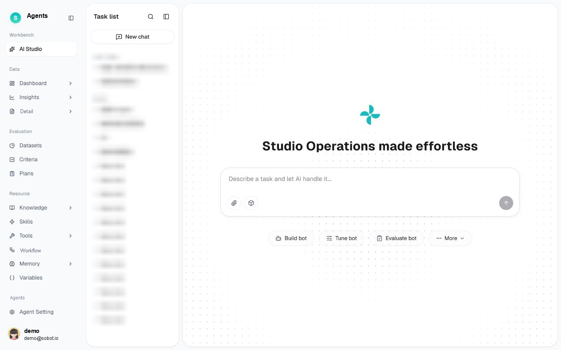Viewport: 561px width, 350px height.
Task: Click the Build bot button
Action: [x=291, y=238]
